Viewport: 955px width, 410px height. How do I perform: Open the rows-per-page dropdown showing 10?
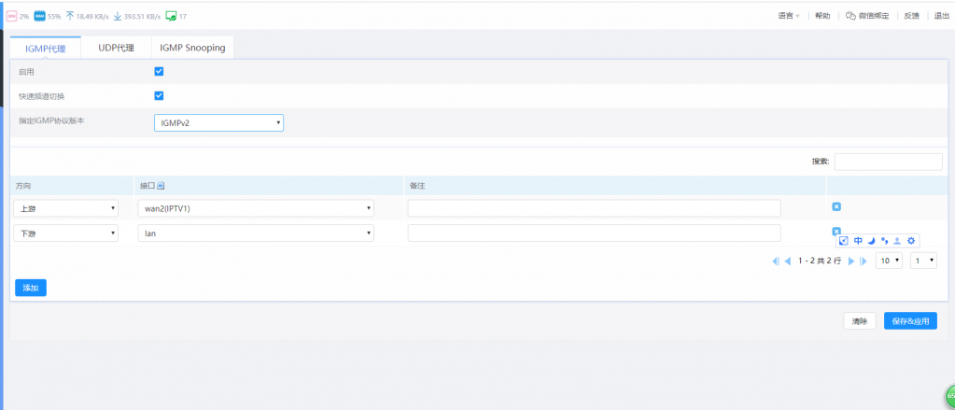click(889, 262)
